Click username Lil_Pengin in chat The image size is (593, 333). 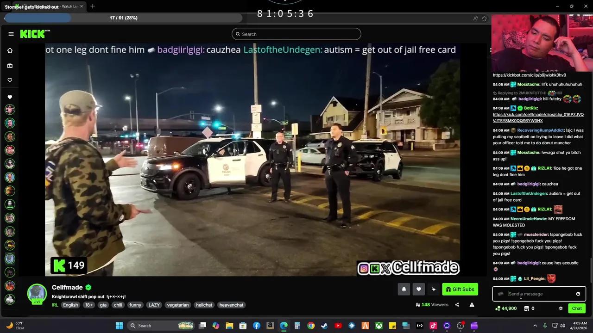pyautogui.click(x=535, y=278)
